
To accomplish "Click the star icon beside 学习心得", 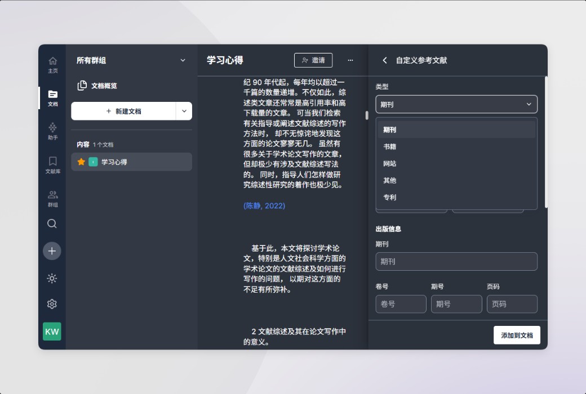I will point(81,162).
